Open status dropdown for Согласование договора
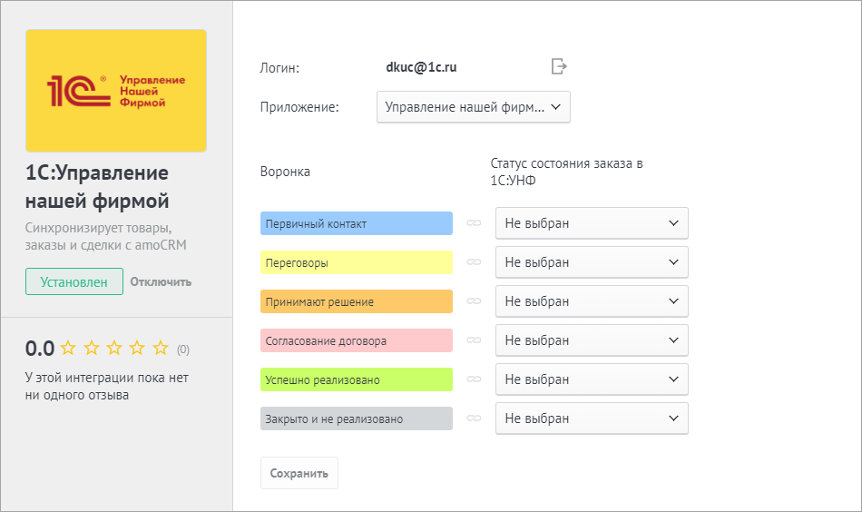 point(592,340)
